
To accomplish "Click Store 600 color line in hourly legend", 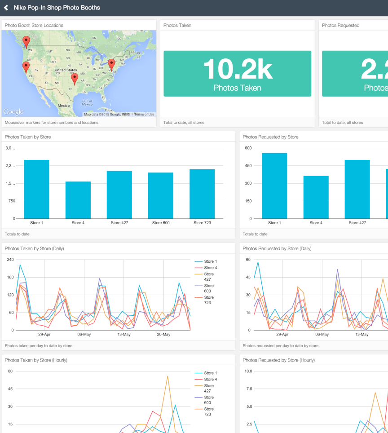I will tap(199, 398).
